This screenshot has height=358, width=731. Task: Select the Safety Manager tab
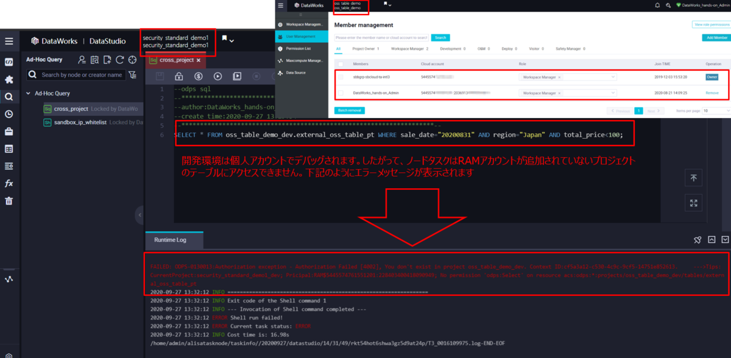pos(570,49)
